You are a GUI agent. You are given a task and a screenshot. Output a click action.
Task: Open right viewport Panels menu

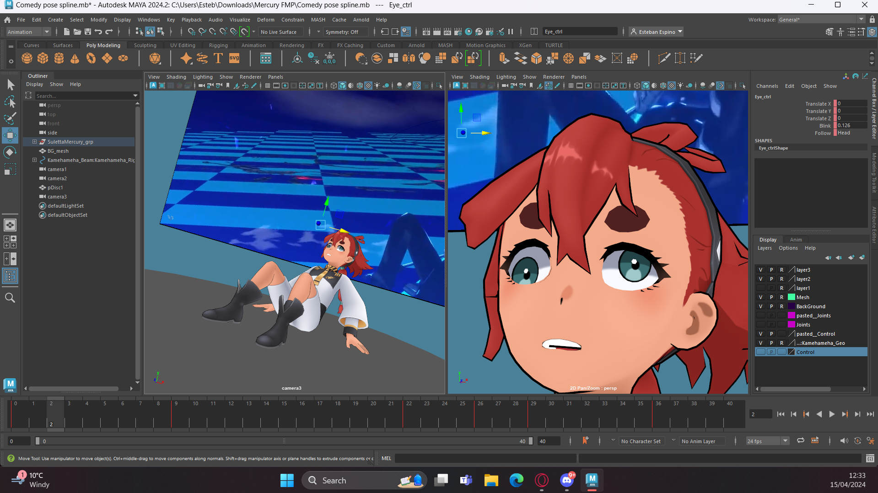coord(579,77)
